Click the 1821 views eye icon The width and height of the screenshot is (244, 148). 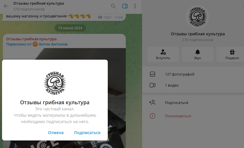100,17
